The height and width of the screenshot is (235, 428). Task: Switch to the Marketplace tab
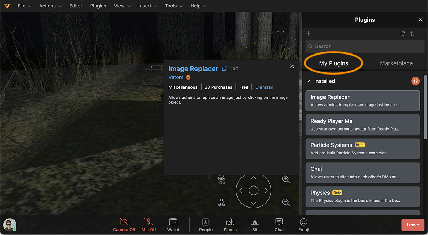[396, 63]
